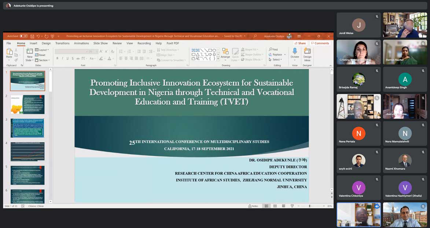Click the Save icon in title bar
Viewport: 430px width, 228px height.
click(32, 36)
